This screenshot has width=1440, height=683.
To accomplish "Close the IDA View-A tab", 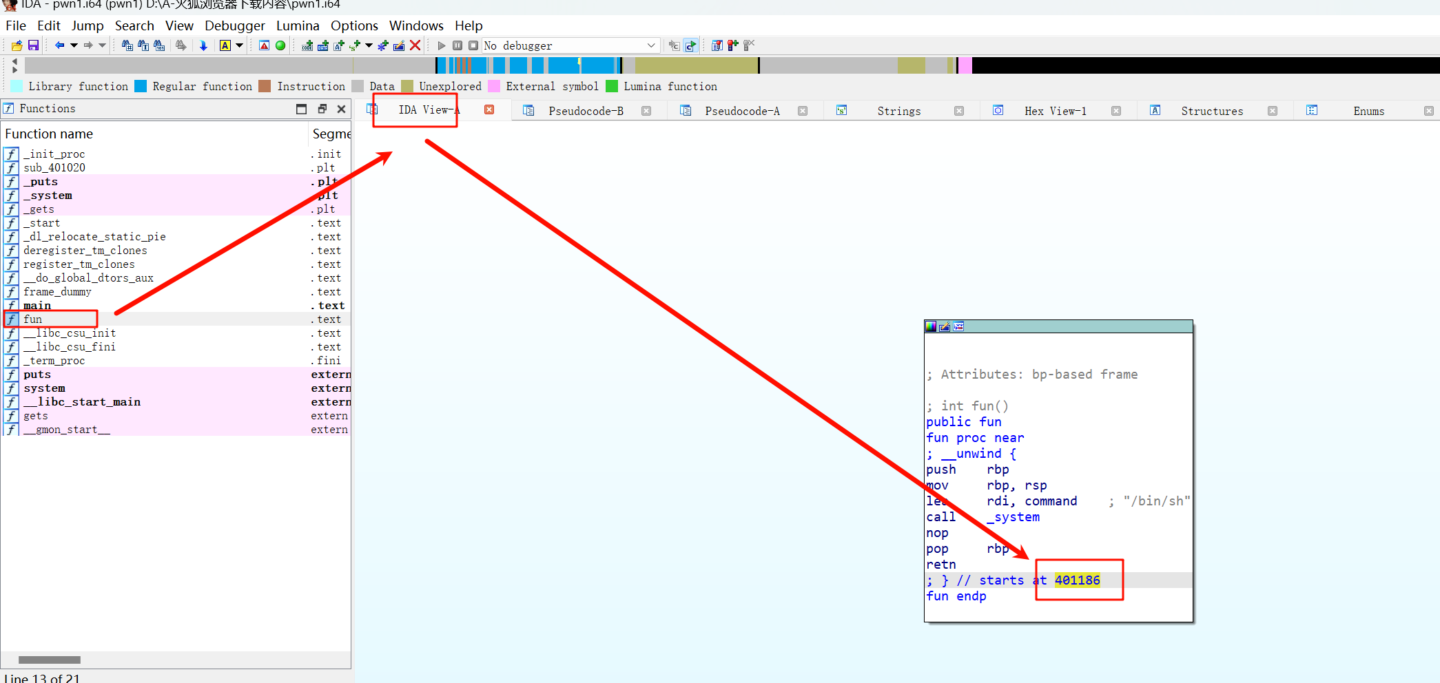I will [489, 109].
